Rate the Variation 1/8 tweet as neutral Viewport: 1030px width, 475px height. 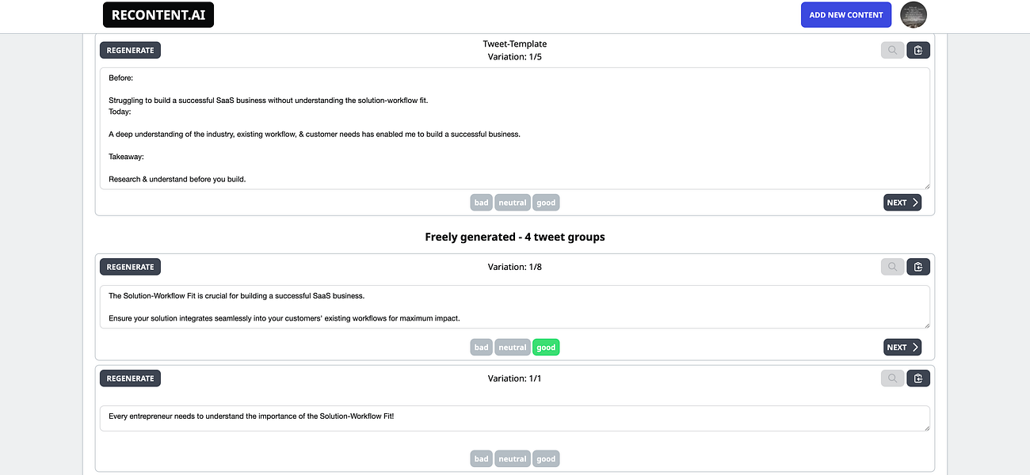(513, 348)
